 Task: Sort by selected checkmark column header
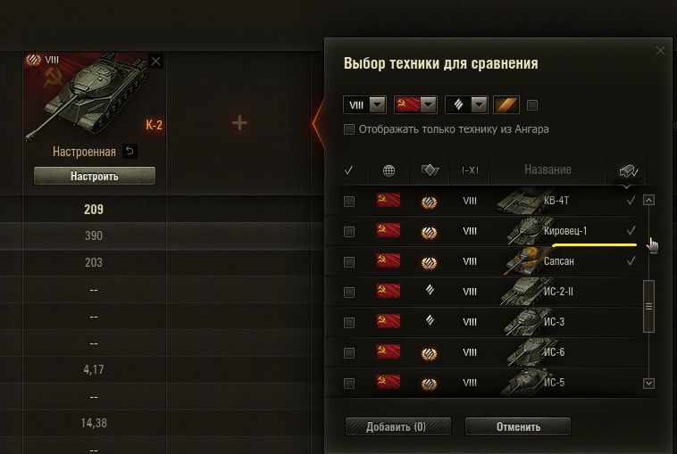click(349, 170)
